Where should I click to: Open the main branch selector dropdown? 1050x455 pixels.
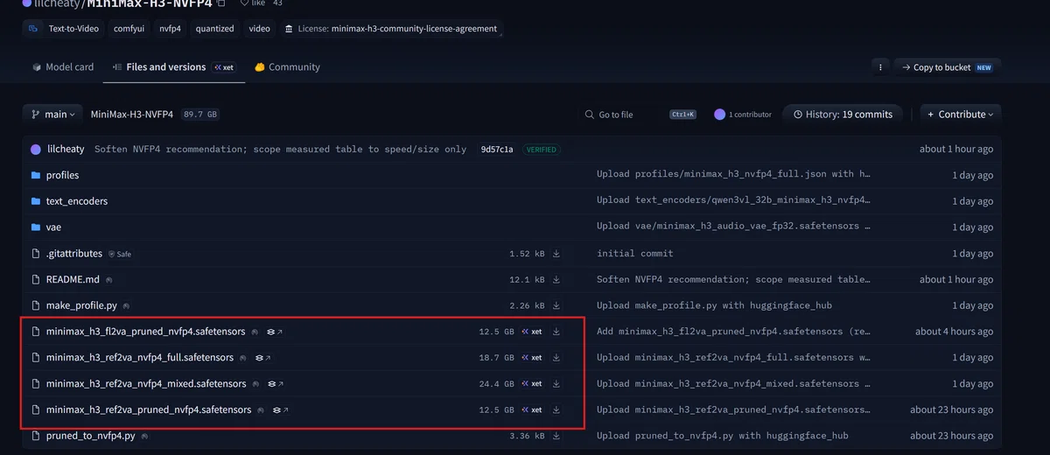click(x=53, y=115)
